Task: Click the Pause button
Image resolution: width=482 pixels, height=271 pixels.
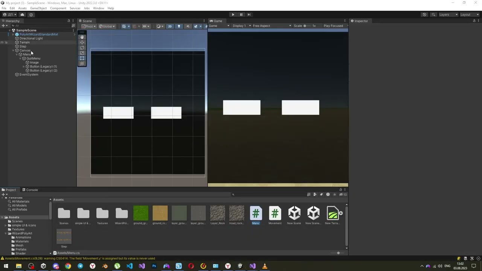Action: pyautogui.click(x=241, y=15)
